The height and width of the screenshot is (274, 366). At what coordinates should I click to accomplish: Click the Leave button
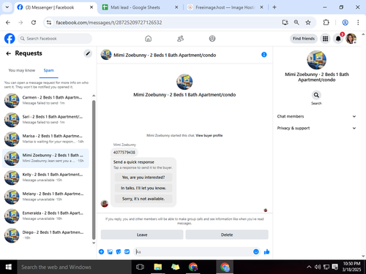pos(142,235)
